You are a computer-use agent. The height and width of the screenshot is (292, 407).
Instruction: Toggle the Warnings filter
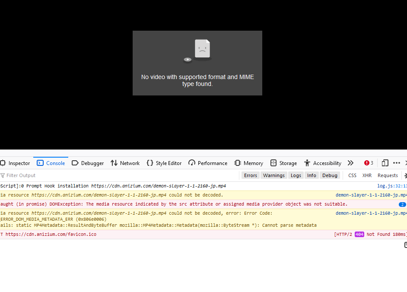click(x=274, y=175)
